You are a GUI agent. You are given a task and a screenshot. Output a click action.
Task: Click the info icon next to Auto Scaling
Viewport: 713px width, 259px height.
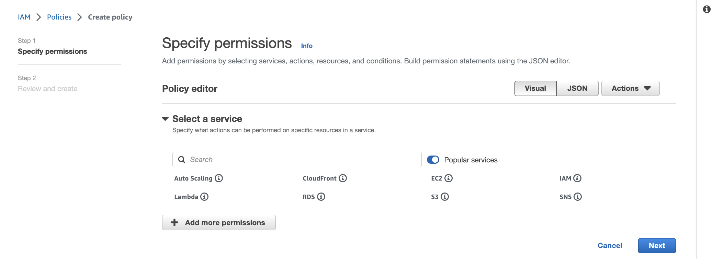click(219, 178)
